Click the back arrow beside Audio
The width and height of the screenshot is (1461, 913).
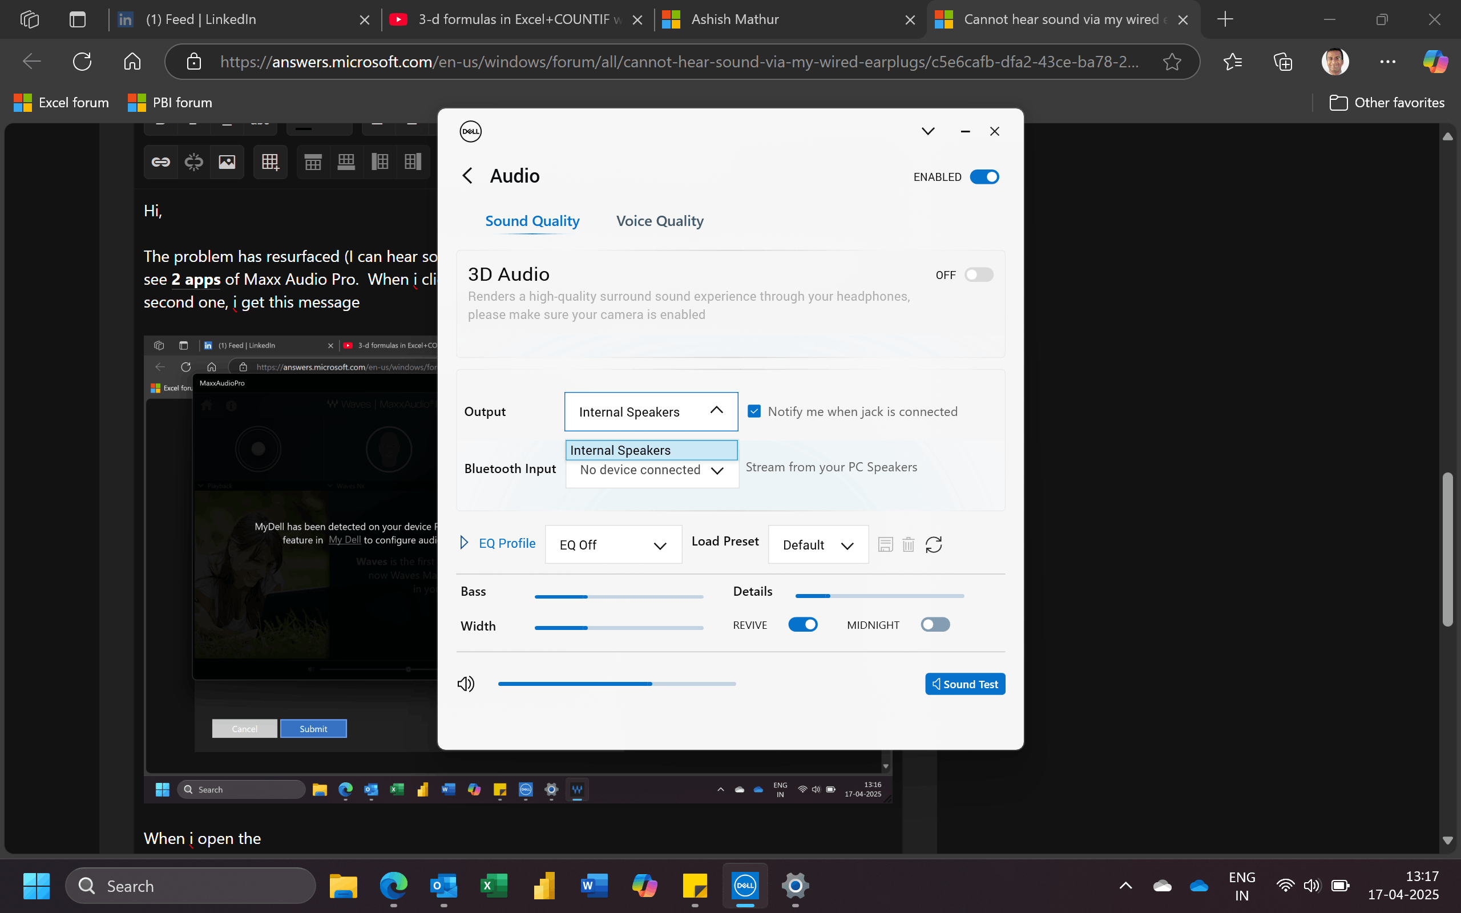467,176
